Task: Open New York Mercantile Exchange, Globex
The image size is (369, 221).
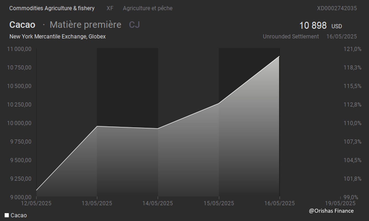Action: pyautogui.click(x=57, y=36)
